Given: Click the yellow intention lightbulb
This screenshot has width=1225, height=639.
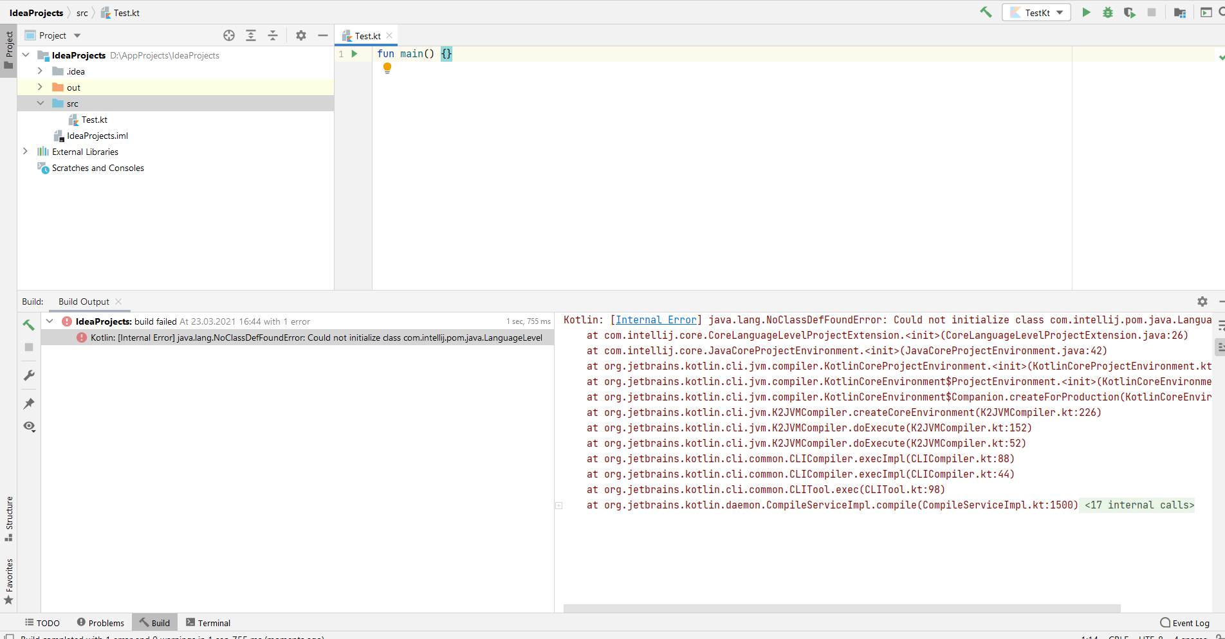Looking at the screenshot, I should (x=387, y=68).
